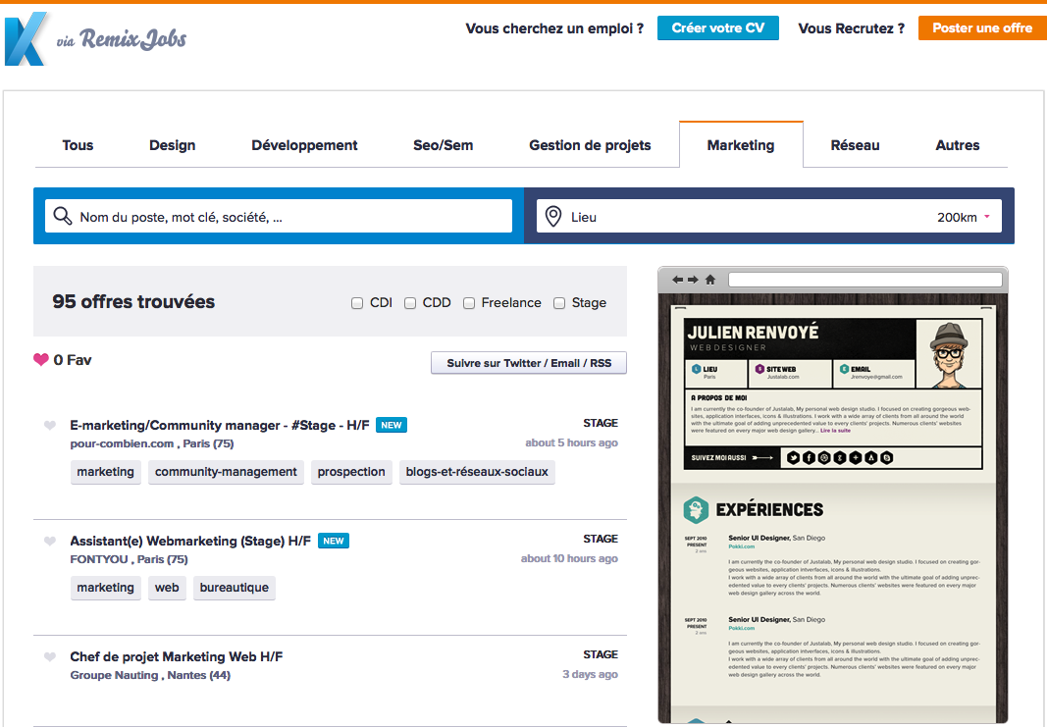Click the community-management tag
The height and width of the screenshot is (727, 1047).
[x=226, y=472]
